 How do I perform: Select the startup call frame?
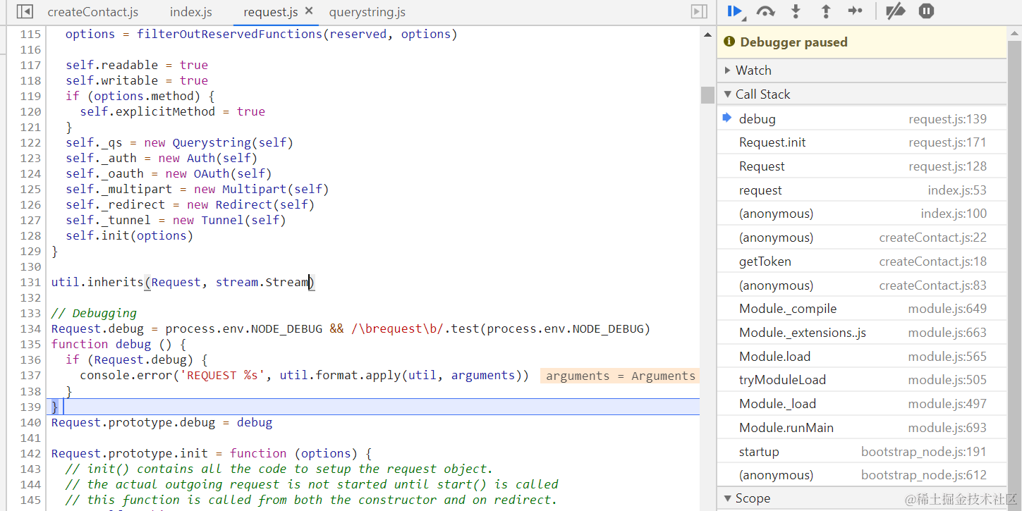click(x=862, y=452)
